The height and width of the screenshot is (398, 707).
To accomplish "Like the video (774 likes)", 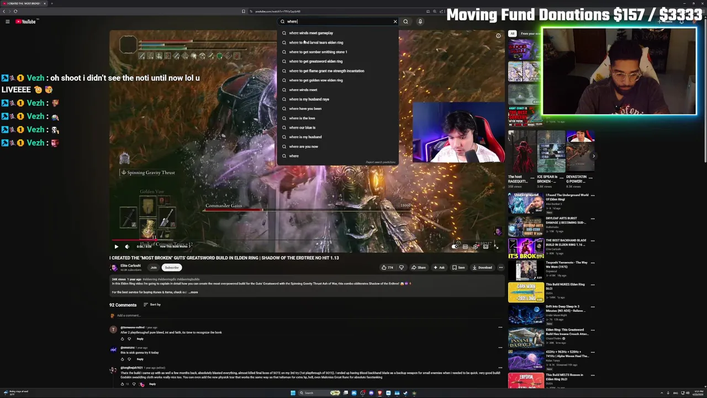I will [387, 268].
